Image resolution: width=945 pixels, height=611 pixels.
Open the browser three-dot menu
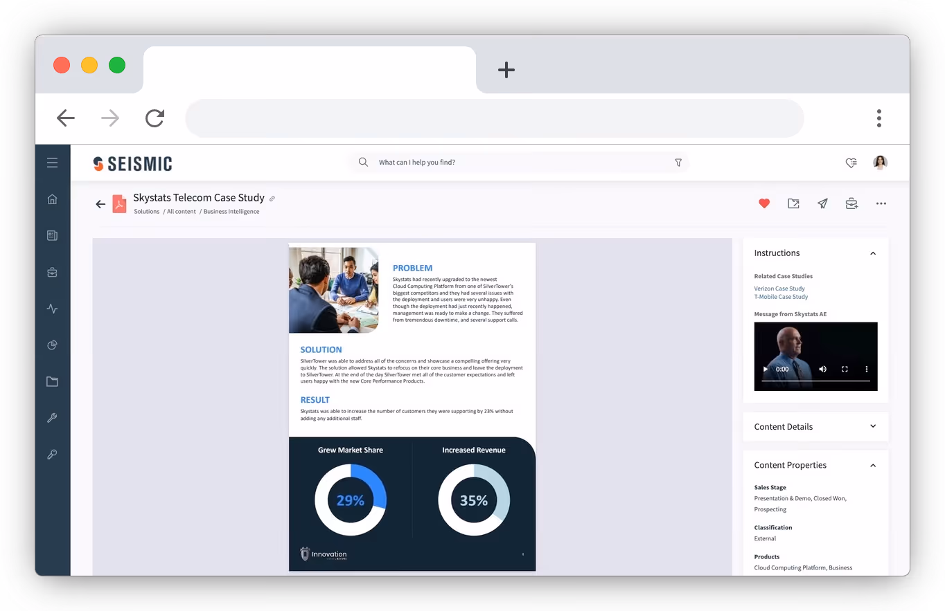[x=878, y=118]
